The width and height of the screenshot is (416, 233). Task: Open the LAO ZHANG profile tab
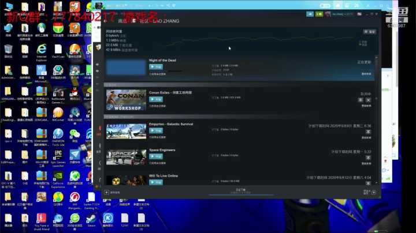tap(166, 21)
